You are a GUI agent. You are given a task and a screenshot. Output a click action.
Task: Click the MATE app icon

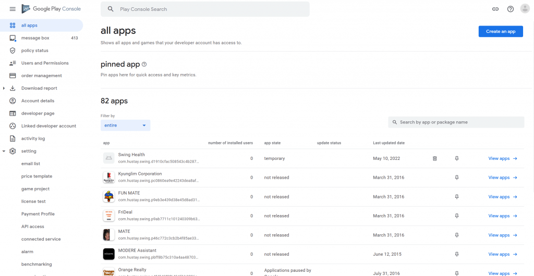[108, 235]
